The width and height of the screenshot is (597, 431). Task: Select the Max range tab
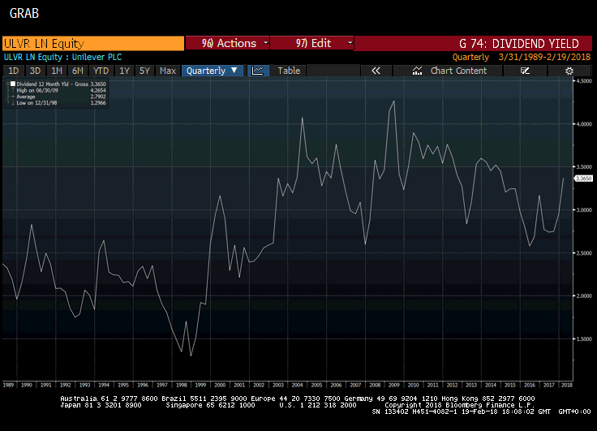[168, 71]
